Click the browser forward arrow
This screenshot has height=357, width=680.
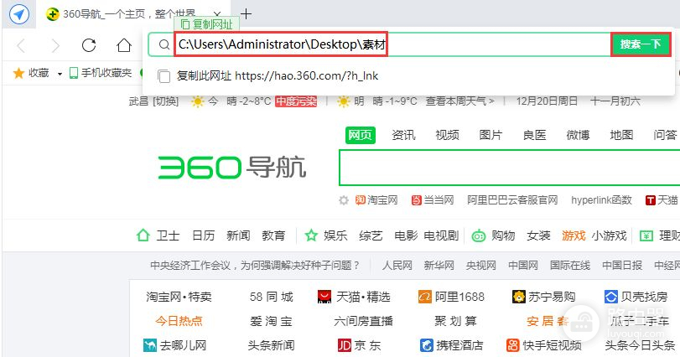click(55, 45)
